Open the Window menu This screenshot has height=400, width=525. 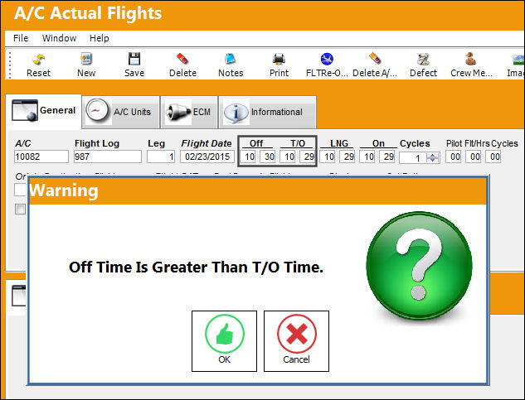pos(59,38)
